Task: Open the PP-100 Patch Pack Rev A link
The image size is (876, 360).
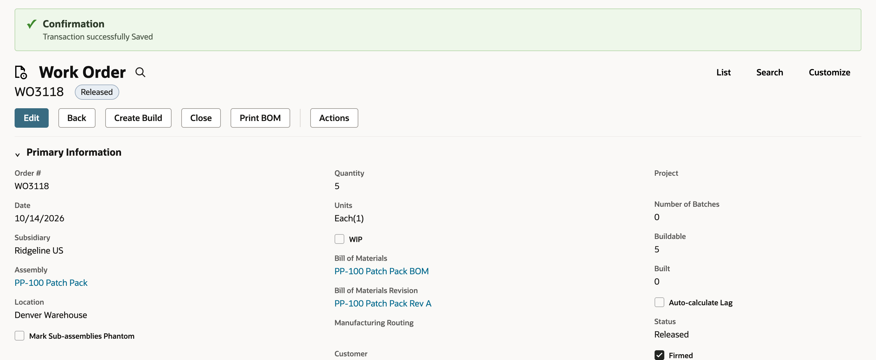Action: point(383,303)
